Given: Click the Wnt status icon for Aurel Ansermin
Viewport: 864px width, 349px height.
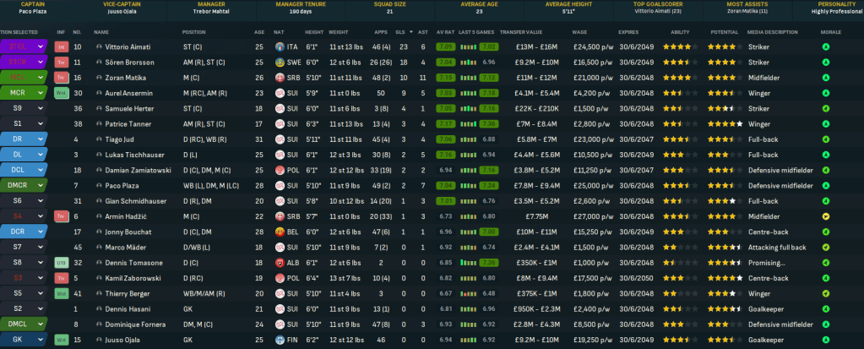Looking at the screenshot, I should pyautogui.click(x=61, y=93).
